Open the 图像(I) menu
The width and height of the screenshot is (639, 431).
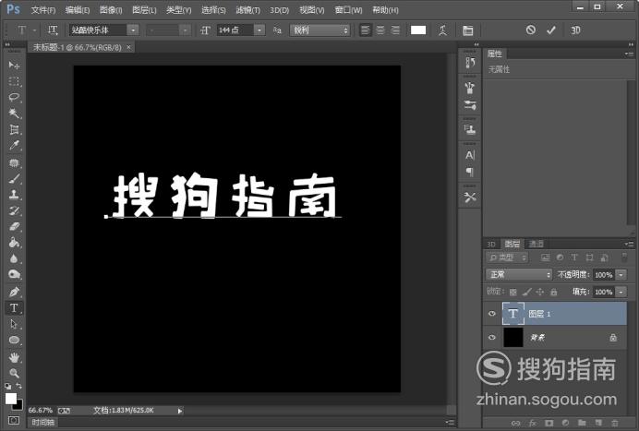pos(111,10)
